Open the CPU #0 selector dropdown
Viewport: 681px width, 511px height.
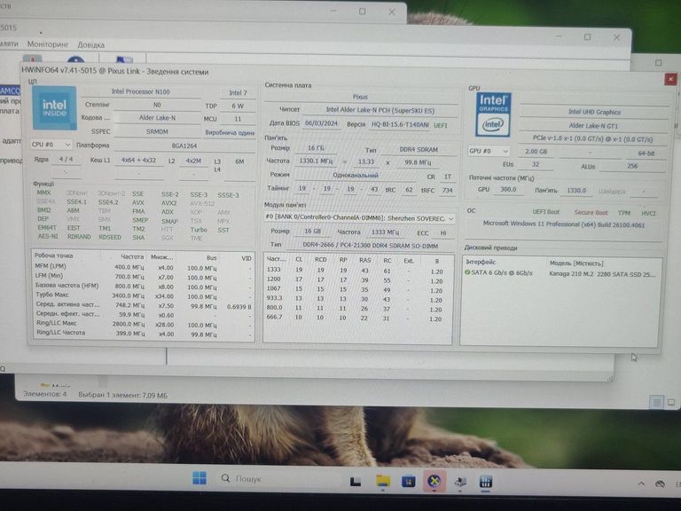pyautogui.click(x=51, y=145)
